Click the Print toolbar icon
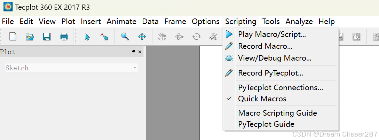Image resolution: width=379 pixels, height=140 pixels. (64, 37)
